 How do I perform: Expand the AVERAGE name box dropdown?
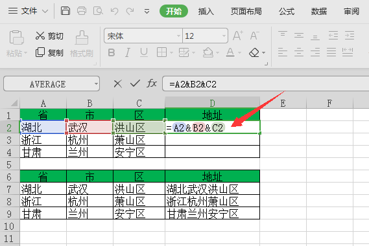(96, 84)
